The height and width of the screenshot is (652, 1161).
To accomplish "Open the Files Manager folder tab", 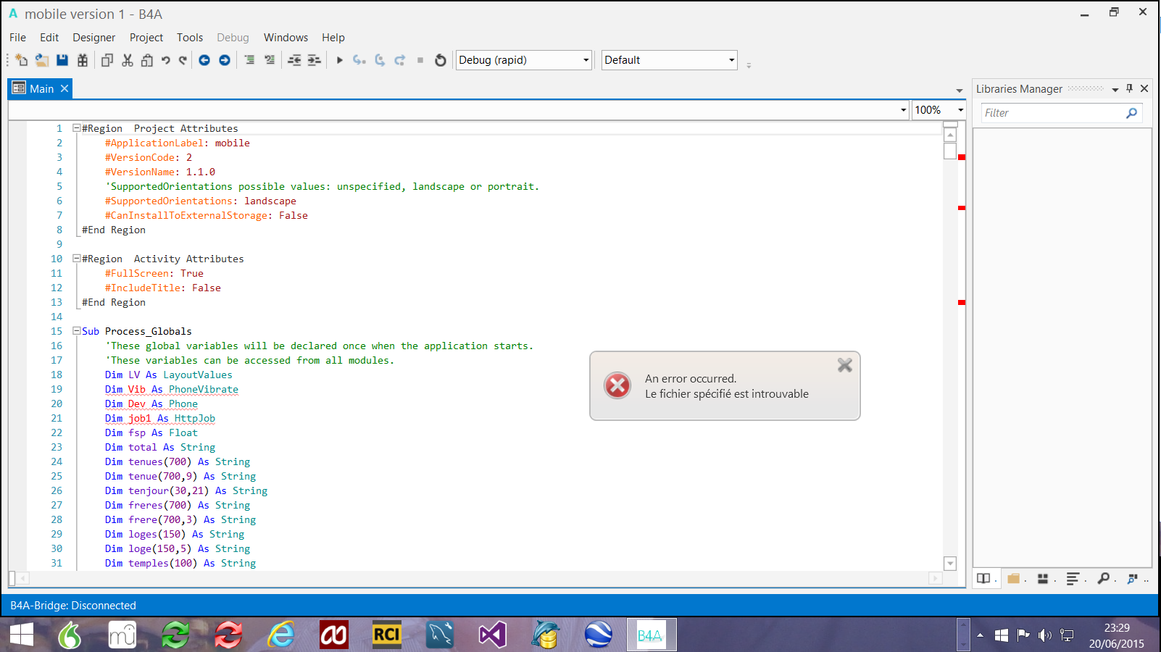I will 1014,578.
